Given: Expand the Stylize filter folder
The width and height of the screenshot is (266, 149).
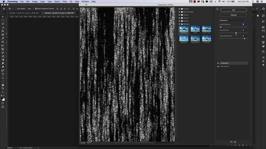Looking at the screenshot, I should pos(179,21).
